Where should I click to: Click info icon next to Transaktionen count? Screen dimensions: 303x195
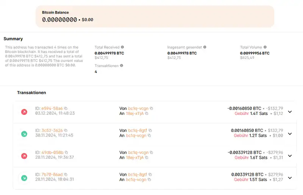[121, 66]
